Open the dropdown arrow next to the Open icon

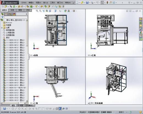85,3
